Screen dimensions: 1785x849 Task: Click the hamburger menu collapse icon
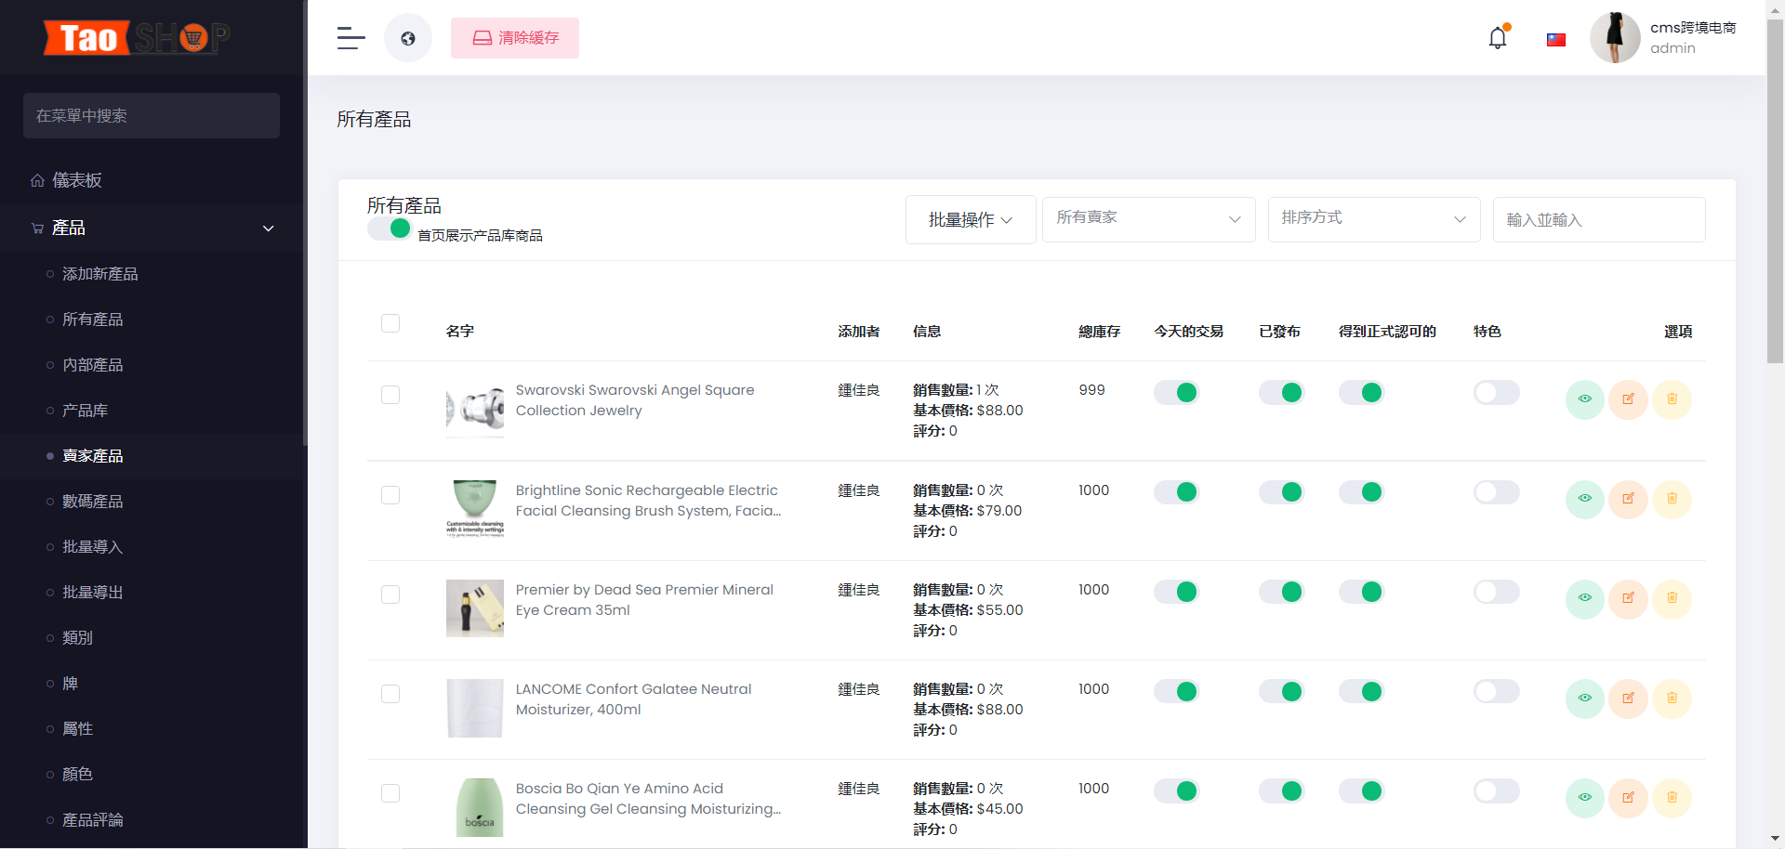tap(350, 38)
